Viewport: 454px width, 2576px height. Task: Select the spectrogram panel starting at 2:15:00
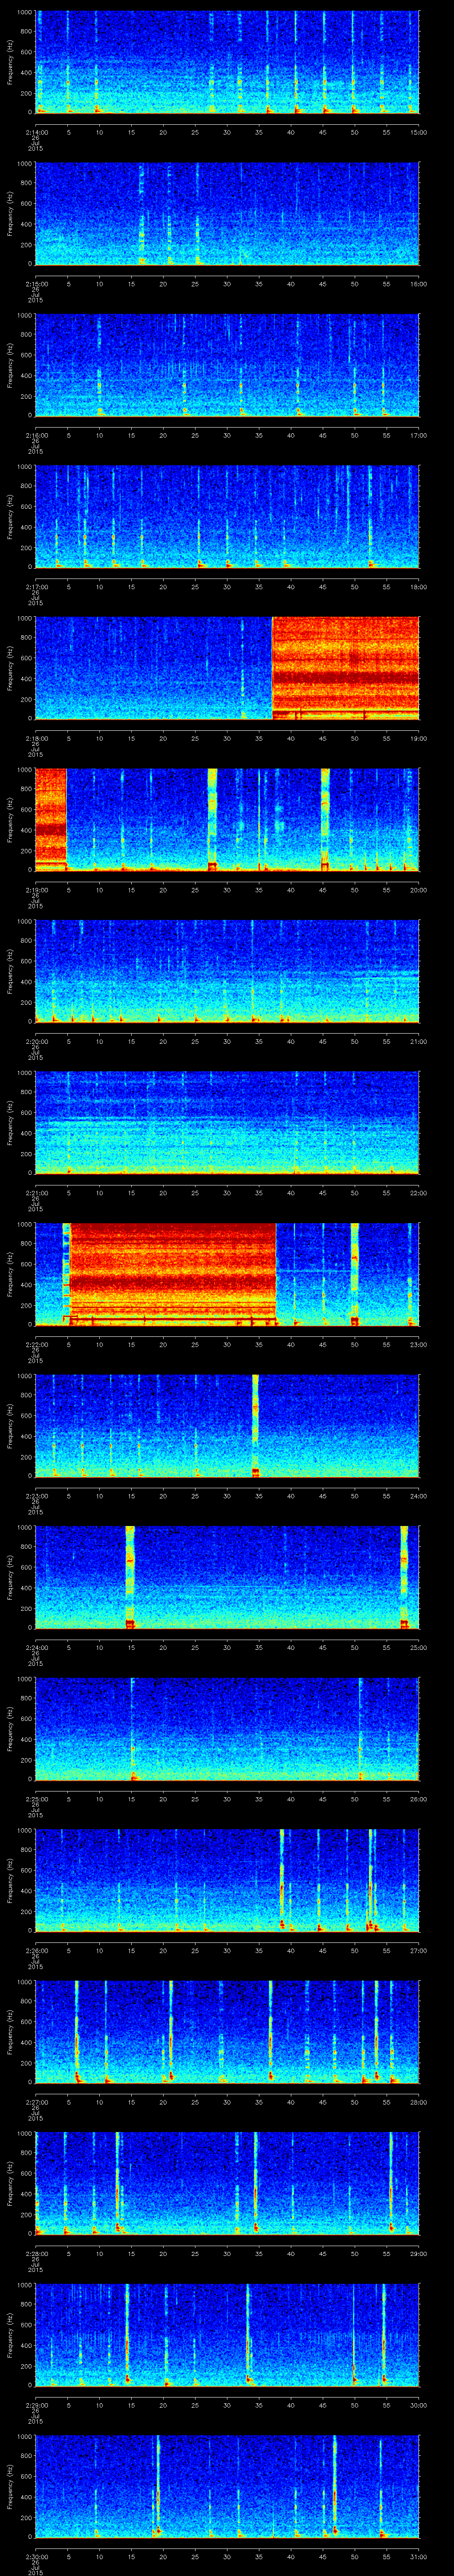tap(227, 214)
